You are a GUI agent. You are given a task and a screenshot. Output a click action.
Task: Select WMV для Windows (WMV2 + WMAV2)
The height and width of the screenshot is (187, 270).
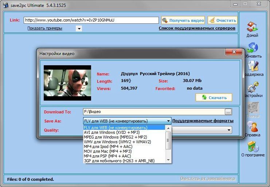[124, 142]
